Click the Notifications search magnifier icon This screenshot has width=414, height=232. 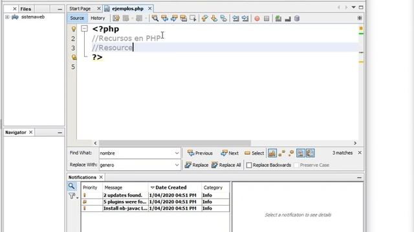pos(72,186)
